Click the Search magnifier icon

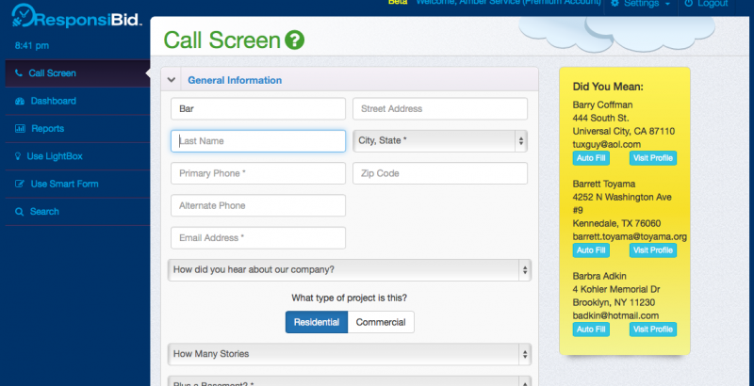19,212
